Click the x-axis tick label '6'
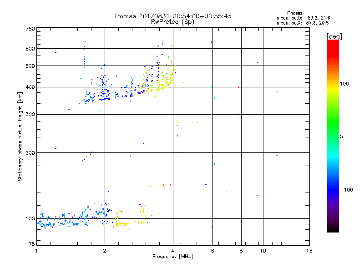The image size is (364, 273). 212,251
